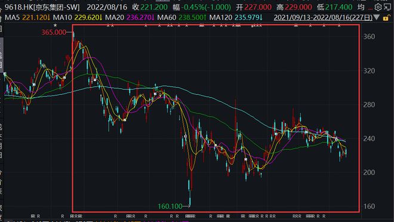Click the red 365.000 high price label
Image resolution: width=394 pixels, height=222 pixels.
[x=54, y=32]
